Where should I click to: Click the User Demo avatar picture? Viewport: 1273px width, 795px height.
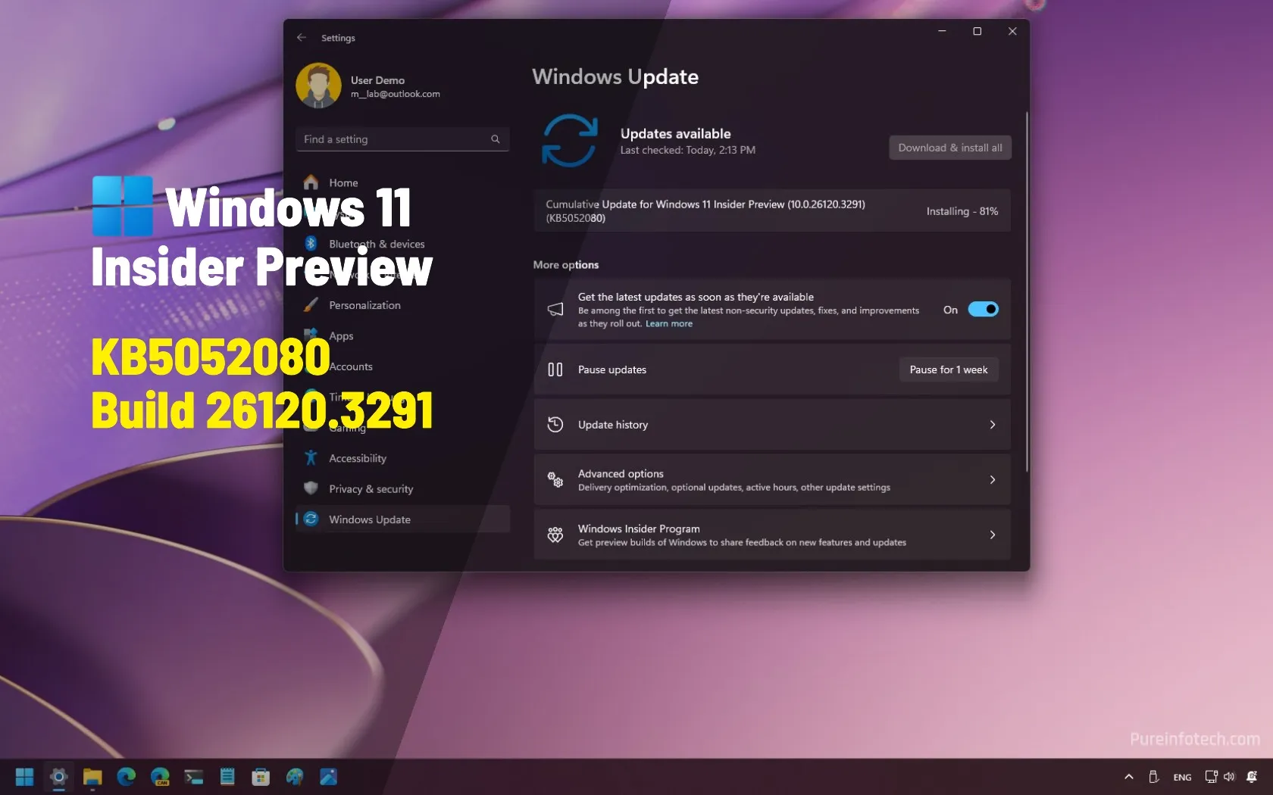tap(318, 86)
